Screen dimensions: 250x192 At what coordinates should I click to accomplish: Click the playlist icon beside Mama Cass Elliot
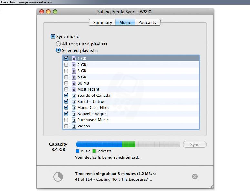(74, 108)
